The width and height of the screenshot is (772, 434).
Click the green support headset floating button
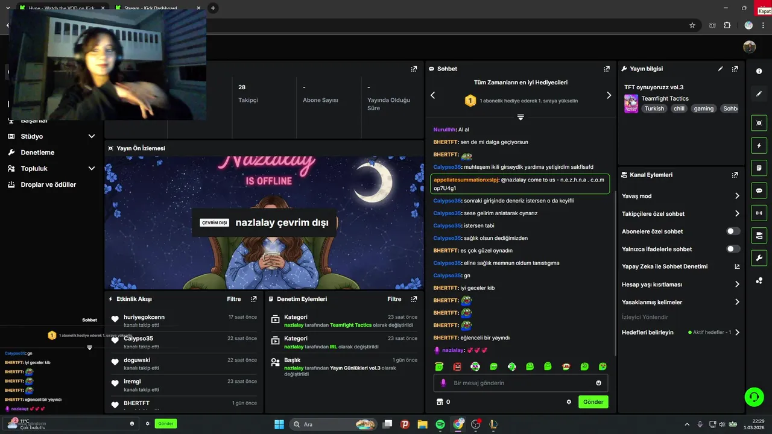pyautogui.click(x=754, y=397)
